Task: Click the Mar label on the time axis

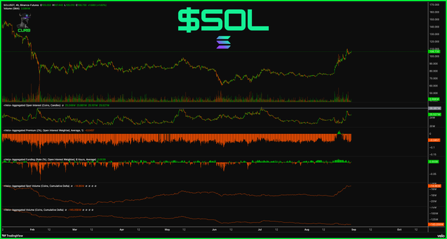Action: 75,229
